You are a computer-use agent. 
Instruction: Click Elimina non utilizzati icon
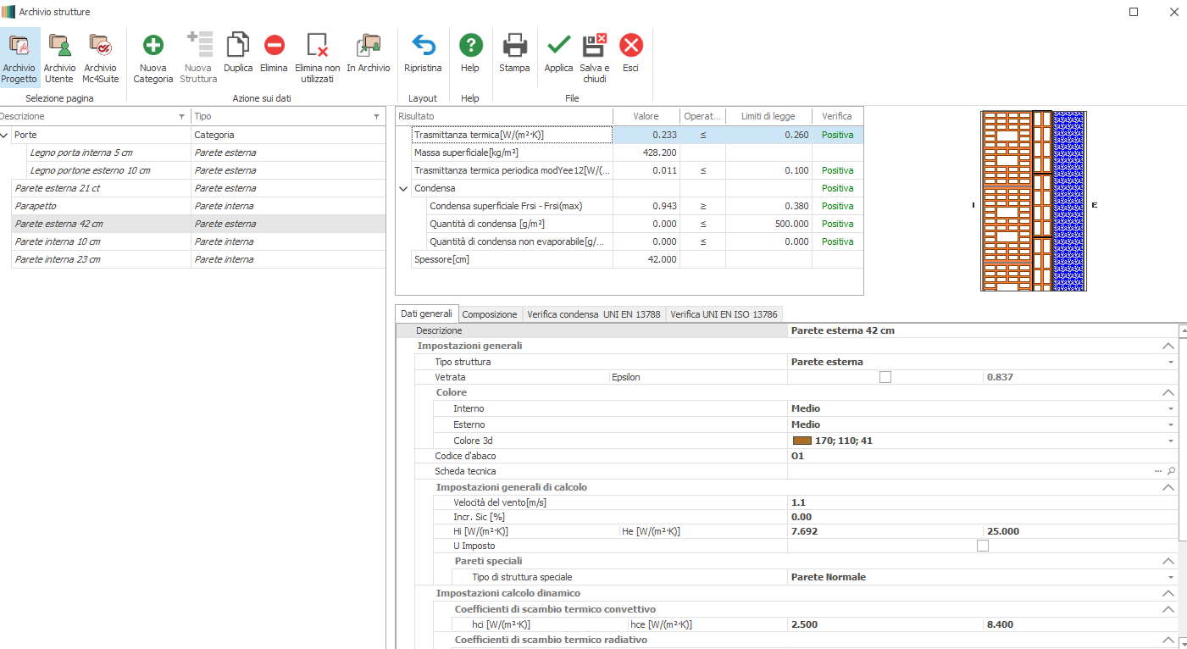(317, 47)
